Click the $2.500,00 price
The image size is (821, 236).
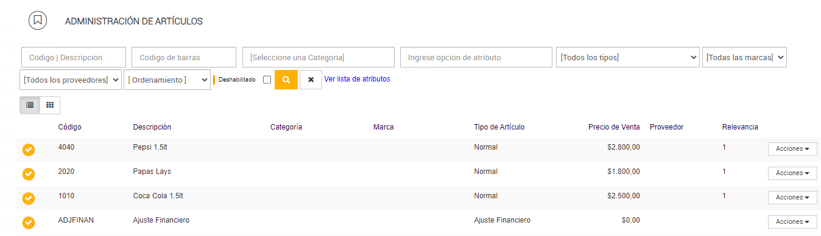coord(624,196)
